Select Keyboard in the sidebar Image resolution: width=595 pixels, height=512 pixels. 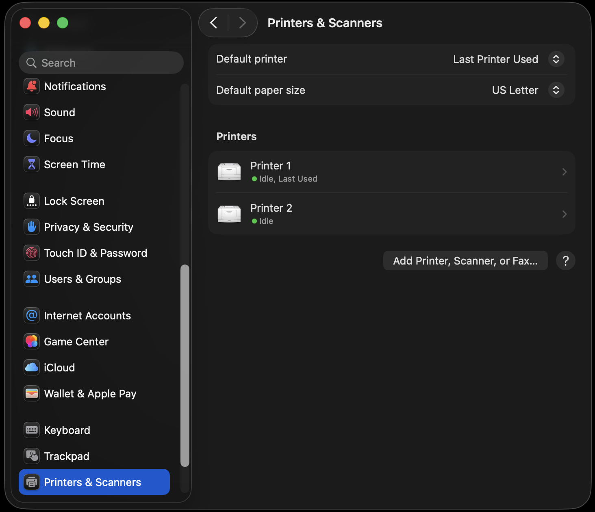[67, 430]
